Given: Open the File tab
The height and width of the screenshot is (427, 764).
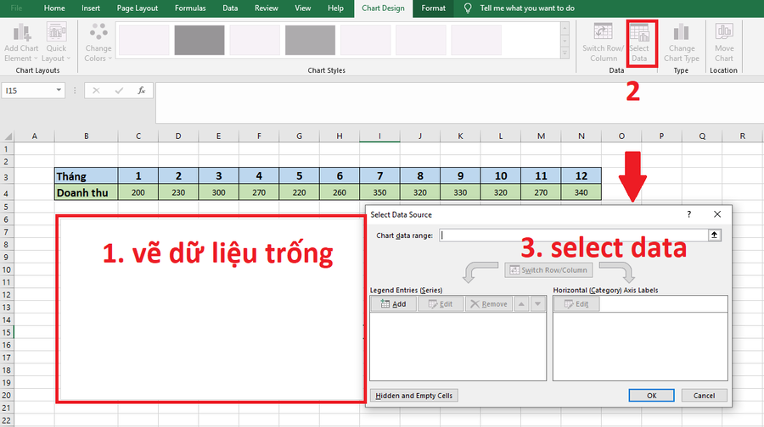Looking at the screenshot, I should click(16, 8).
